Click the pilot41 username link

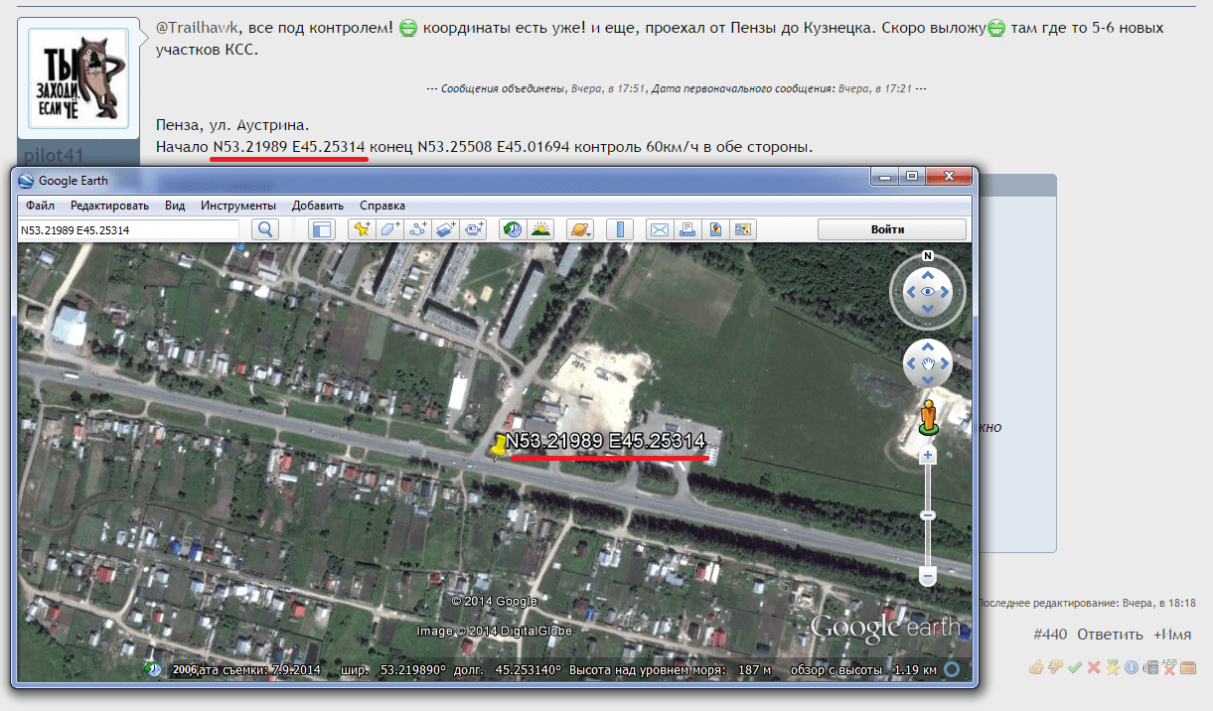point(54,155)
